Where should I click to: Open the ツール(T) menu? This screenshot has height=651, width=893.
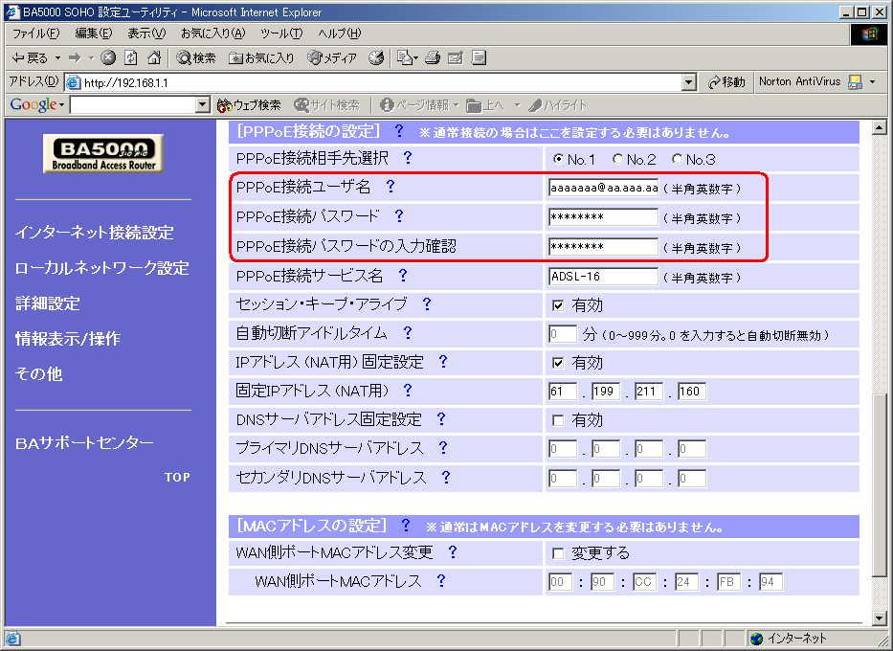pyautogui.click(x=280, y=34)
